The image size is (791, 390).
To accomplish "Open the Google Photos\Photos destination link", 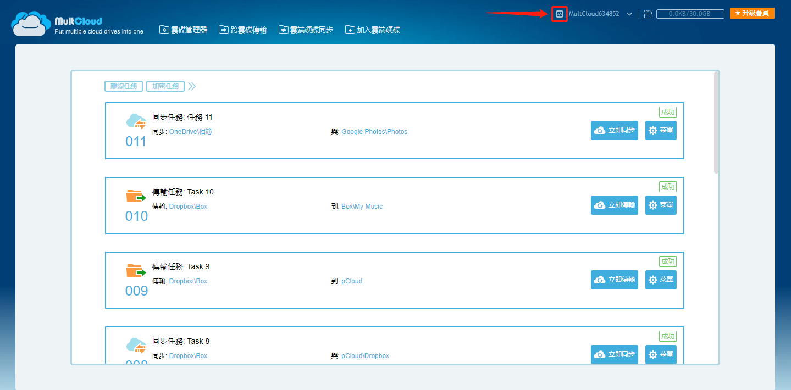I will pyautogui.click(x=374, y=132).
